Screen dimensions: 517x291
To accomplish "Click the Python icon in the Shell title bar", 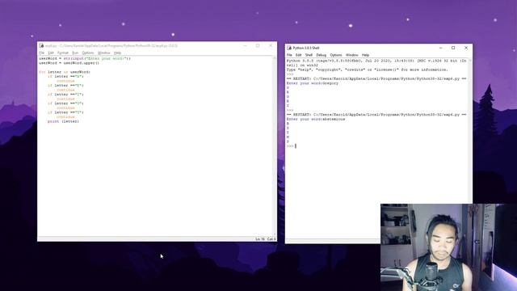I will point(289,48).
